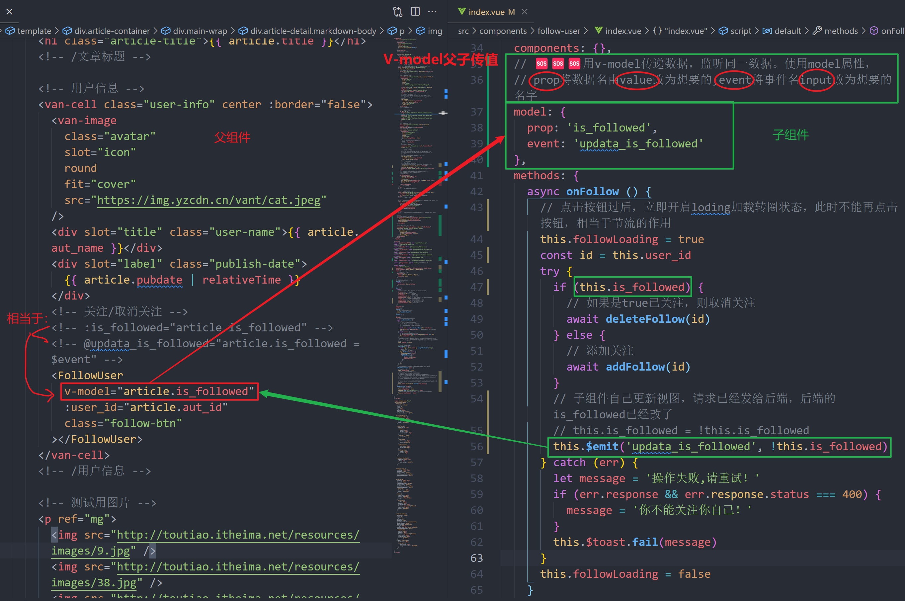Close the index.vue tab
This screenshot has height=601, width=905.
[525, 12]
